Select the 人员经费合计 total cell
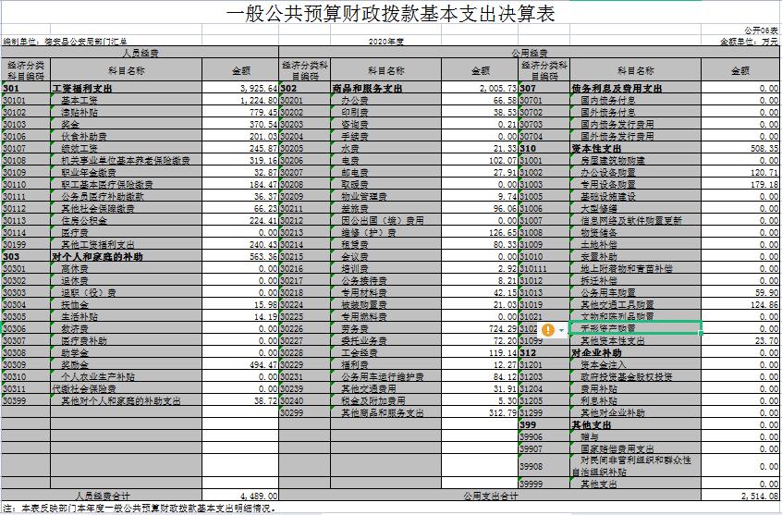Viewport: 782px width, 515px height. (102, 496)
